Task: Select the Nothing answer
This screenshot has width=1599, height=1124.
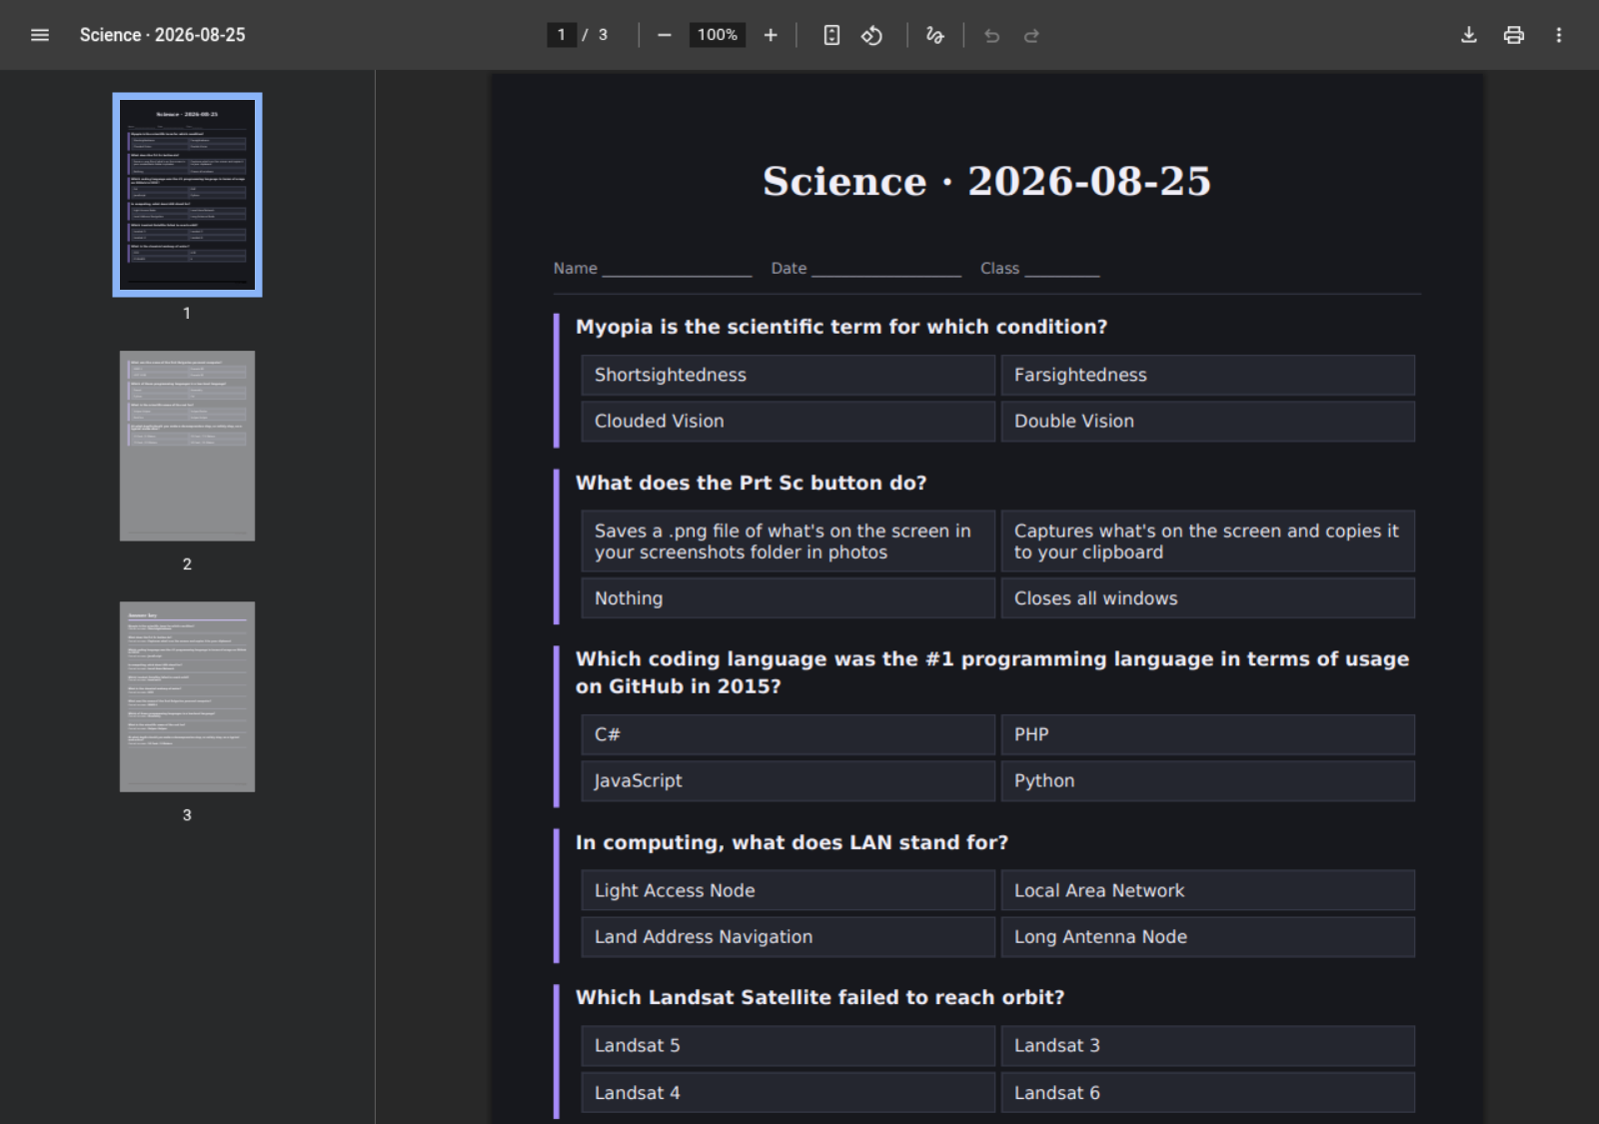Action: 789,597
